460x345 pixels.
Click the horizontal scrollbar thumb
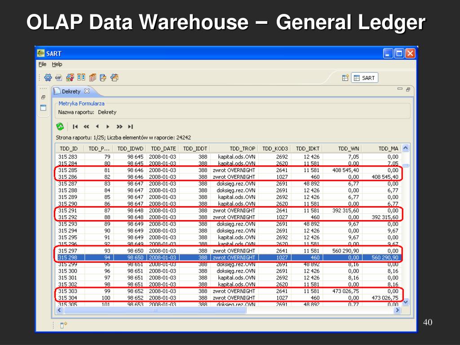(x=155, y=310)
